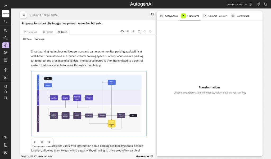Open settings gear in left sidebar
The width and height of the screenshot is (271, 159).
6,153
